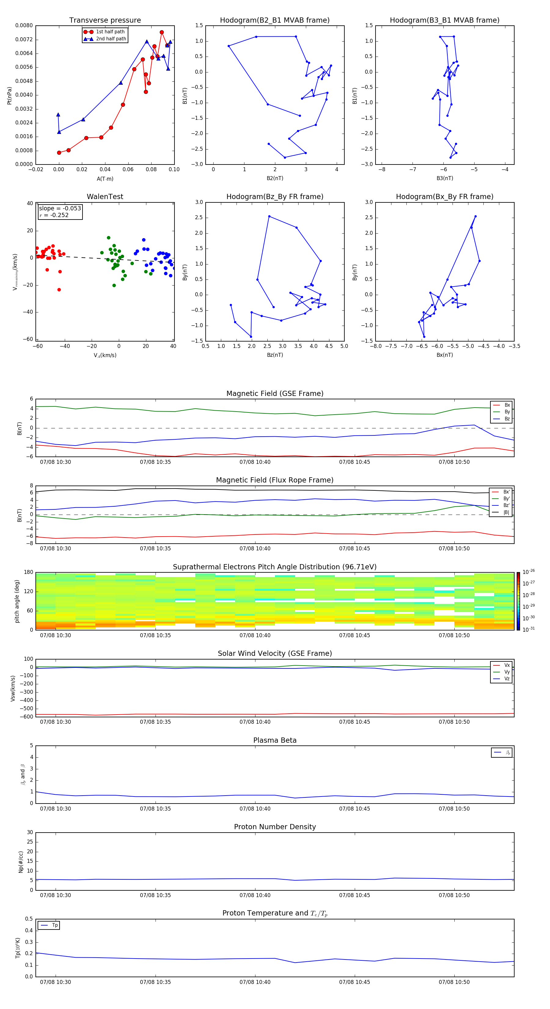This screenshot has width=550, height=1009.
Task: Click '1st half path' legend entry
Action: 104,32
